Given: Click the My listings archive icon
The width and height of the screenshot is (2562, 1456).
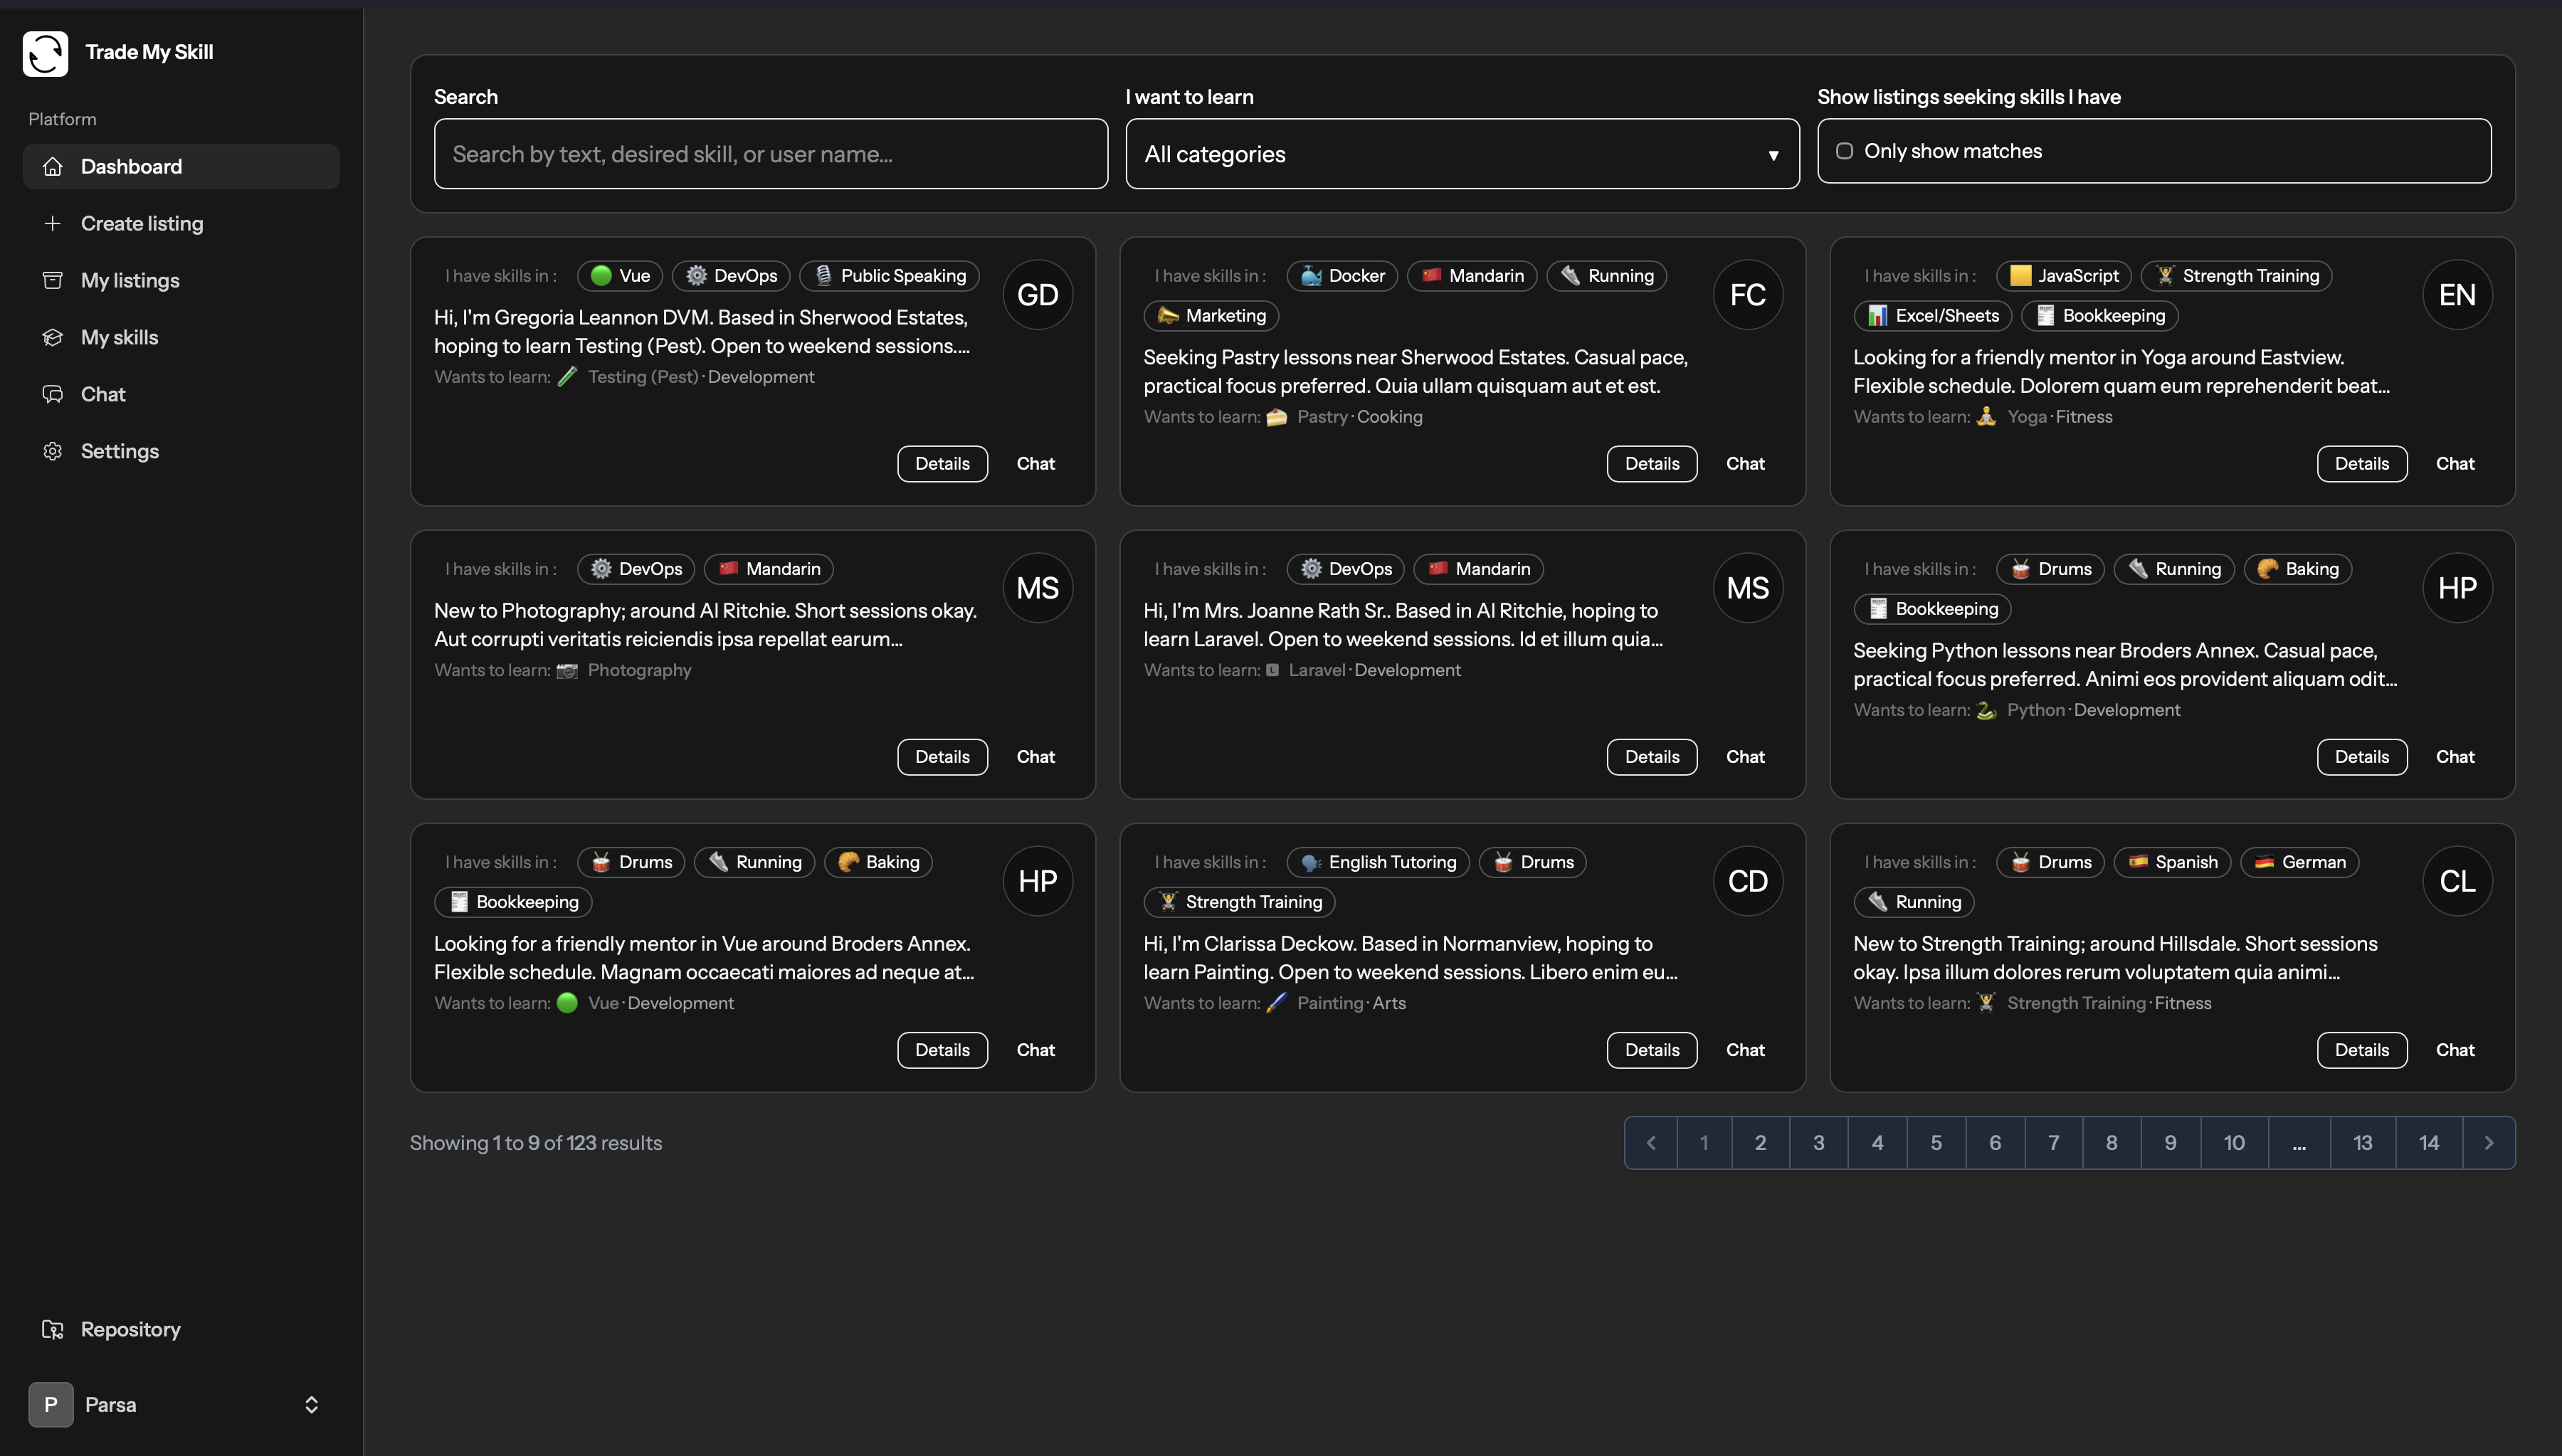Looking at the screenshot, I should (53, 280).
